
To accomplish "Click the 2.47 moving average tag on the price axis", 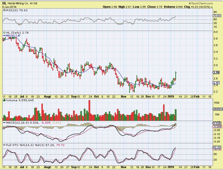I will [x=216, y=83].
